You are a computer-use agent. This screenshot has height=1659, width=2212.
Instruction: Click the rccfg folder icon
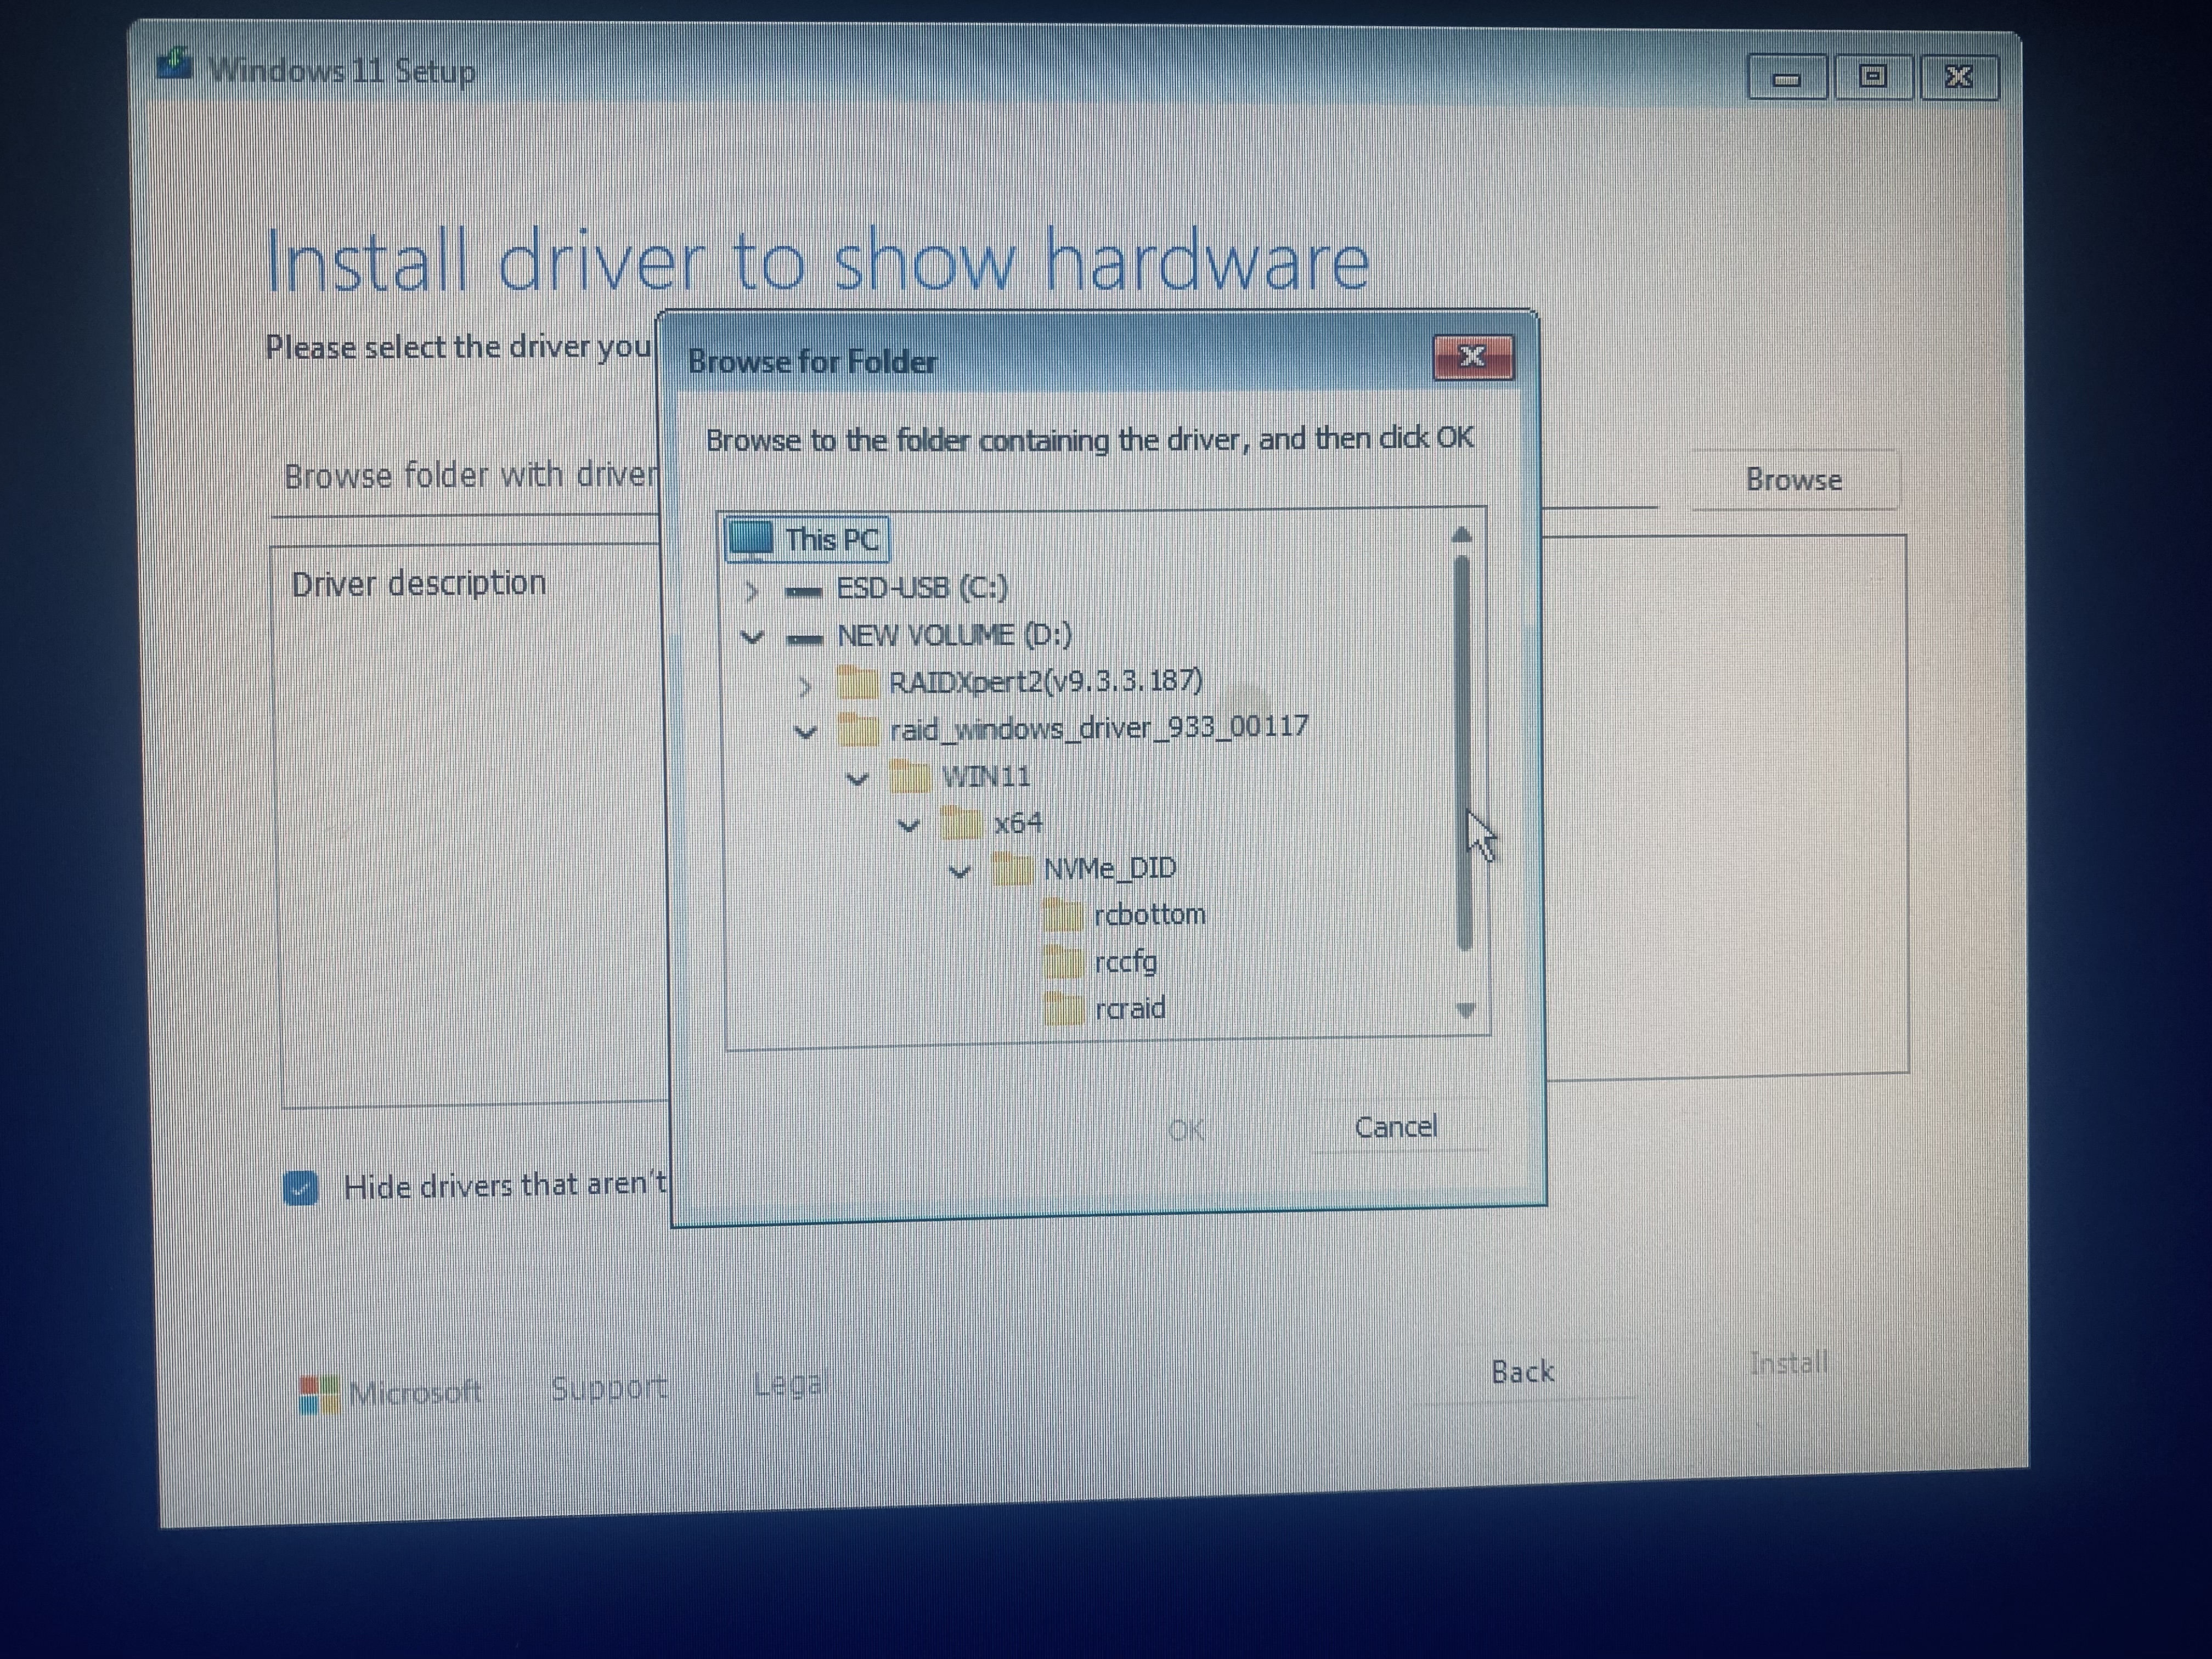point(1064,962)
